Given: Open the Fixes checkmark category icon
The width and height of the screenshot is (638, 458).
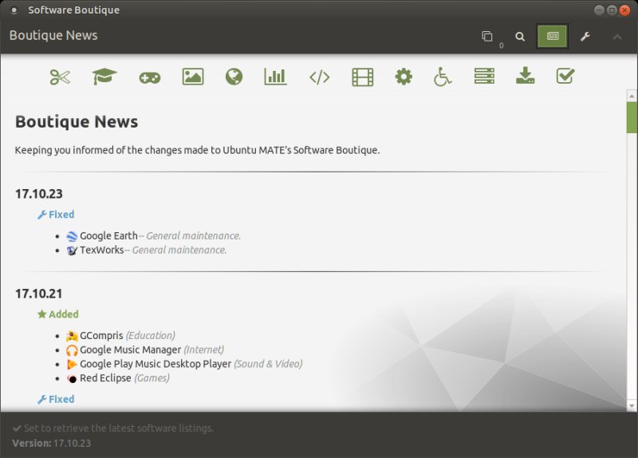Looking at the screenshot, I should click(565, 77).
